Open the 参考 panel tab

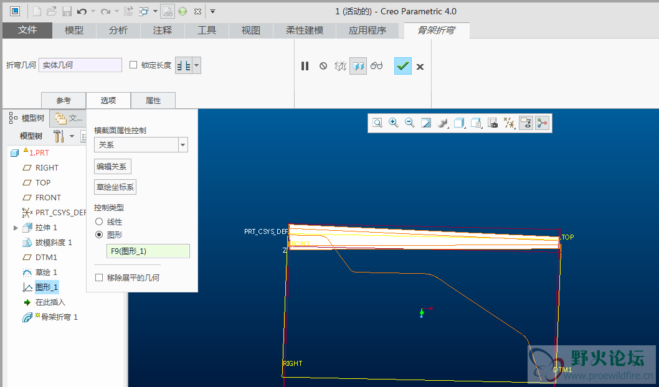click(64, 100)
